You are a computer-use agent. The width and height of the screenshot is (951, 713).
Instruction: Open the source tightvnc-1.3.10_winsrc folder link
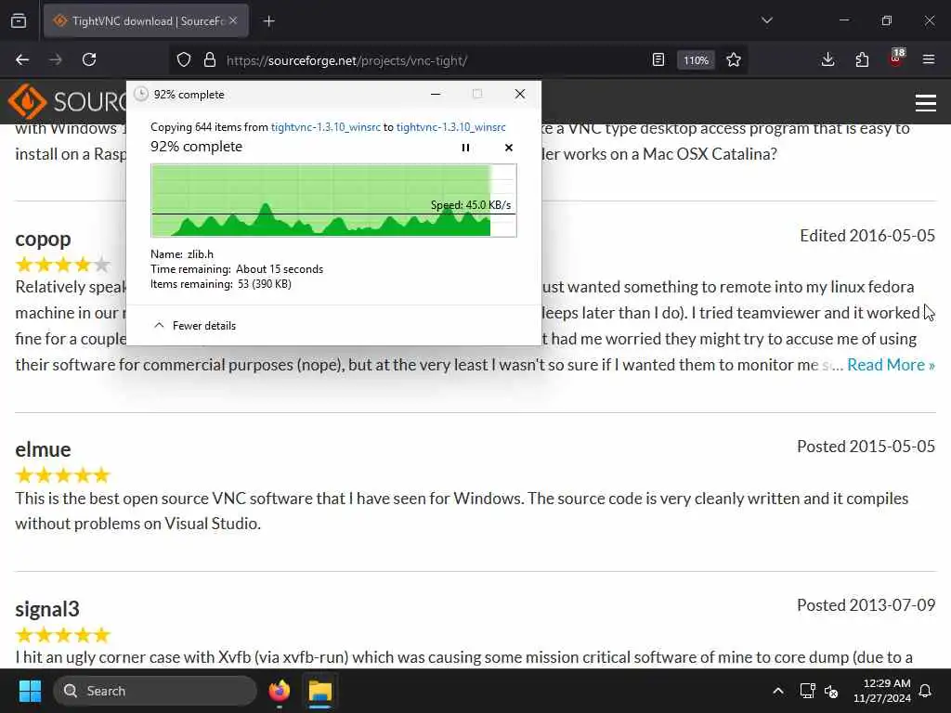[326, 126]
